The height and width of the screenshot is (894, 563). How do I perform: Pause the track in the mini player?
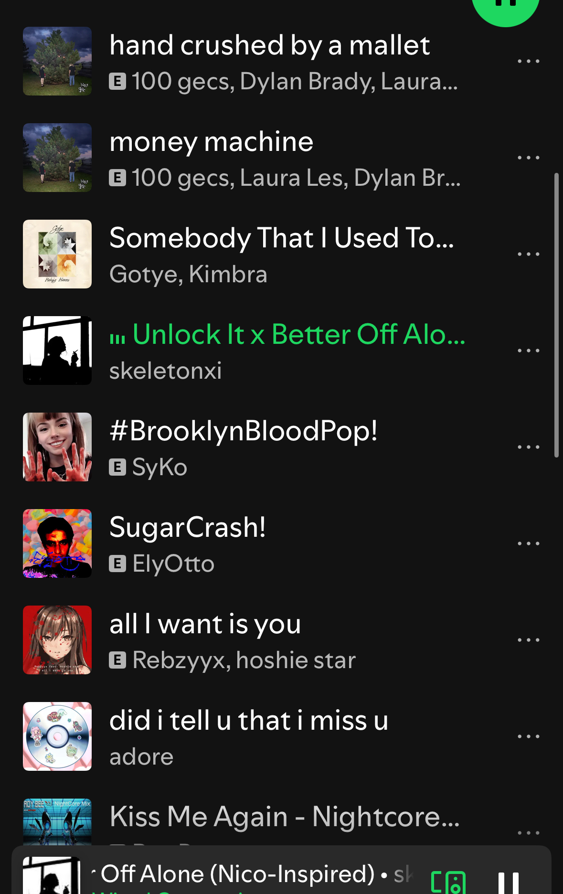tap(508, 883)
